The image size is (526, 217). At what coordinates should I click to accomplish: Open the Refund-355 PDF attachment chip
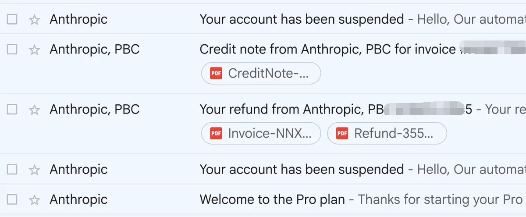click(387, 133)
